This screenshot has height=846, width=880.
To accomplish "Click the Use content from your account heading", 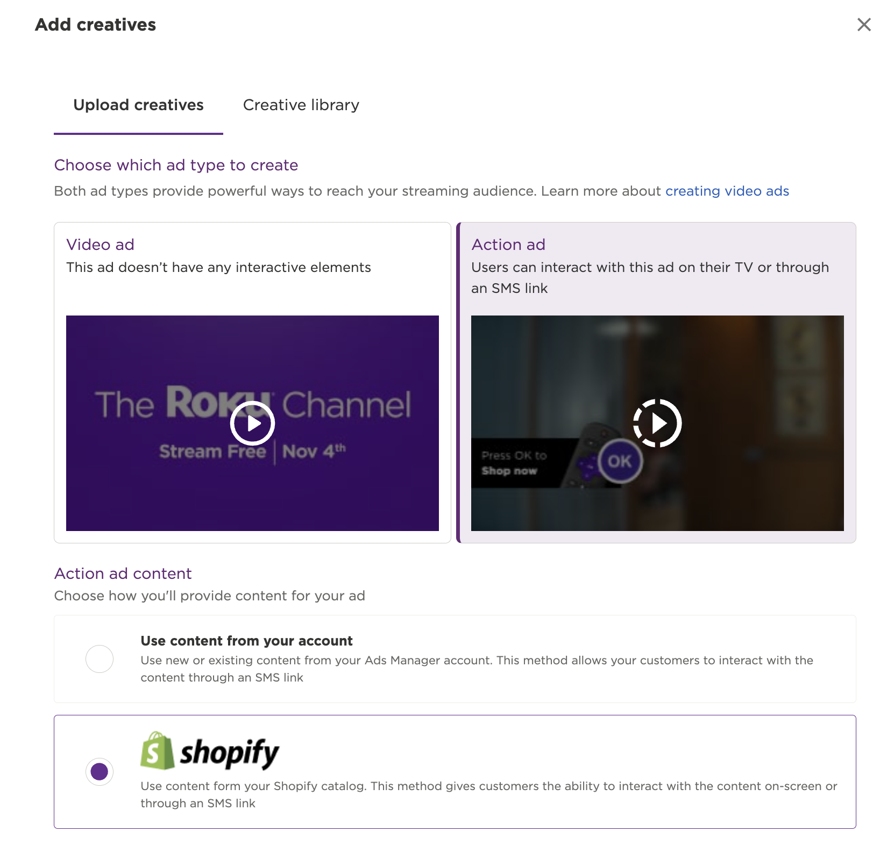I will pos(246,641).
